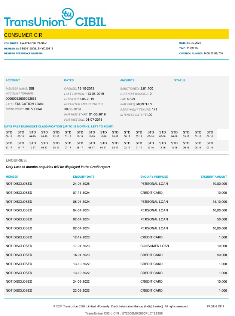The height and width of the screenshot is (316, 235).
Task: Select enquiry amount 15,10,000
Action: (x=220, y=202)
